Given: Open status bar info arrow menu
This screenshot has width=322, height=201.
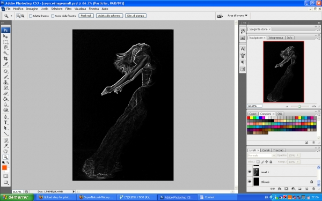Looking at the screenshot, I should (74, 191).
